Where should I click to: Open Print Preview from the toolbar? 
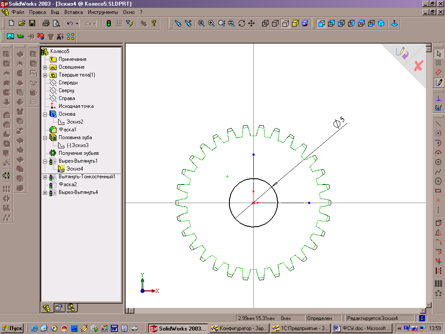(x=56, y=23)
